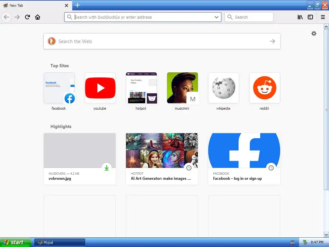Submit web search with arrow button
This screenshot has height=247, width=329.
click(272, 41)
